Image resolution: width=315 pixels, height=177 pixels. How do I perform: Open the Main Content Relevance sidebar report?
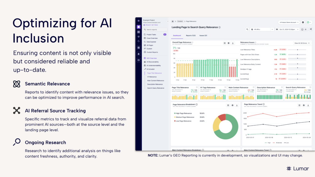155,81
